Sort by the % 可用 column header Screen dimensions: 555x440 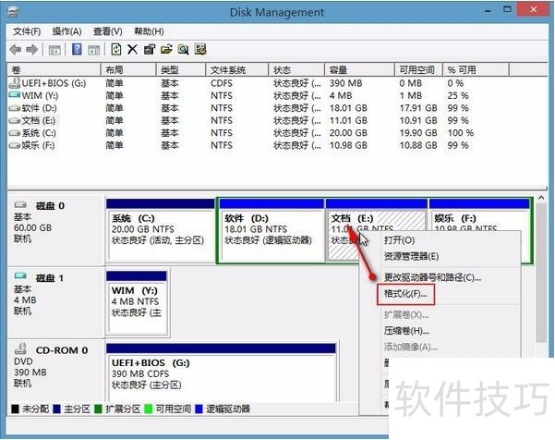point(477,70)
